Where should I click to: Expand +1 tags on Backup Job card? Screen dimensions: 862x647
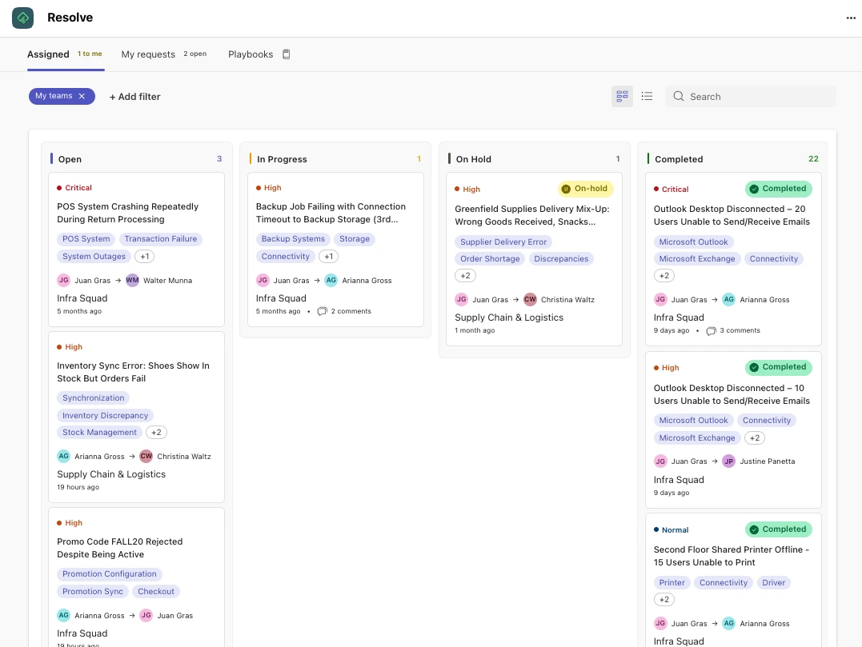click(x=328, y=257)
